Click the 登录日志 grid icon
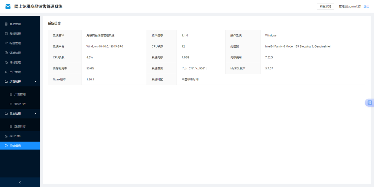374x187 pixels. [11, 126]
